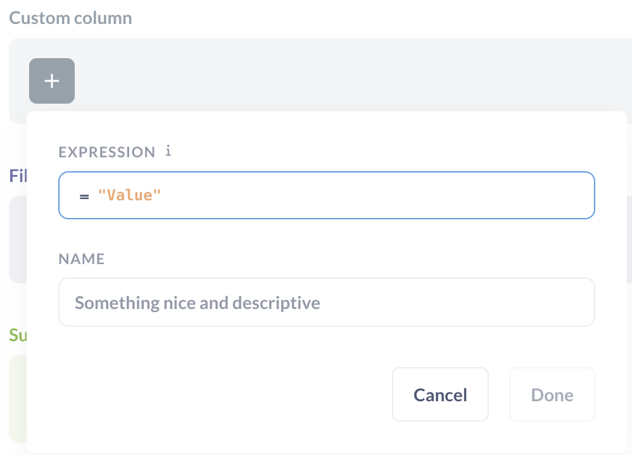This screenshot has height=455, width=632.
Task: Click the Custom column section heading
Action: 70,18
